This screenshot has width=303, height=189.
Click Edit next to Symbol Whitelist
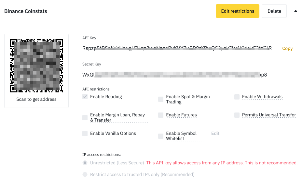click(215, 133)
